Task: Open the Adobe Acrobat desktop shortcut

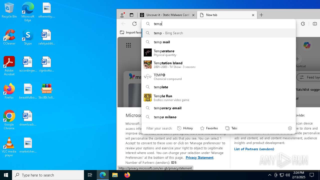Action: 9,66
